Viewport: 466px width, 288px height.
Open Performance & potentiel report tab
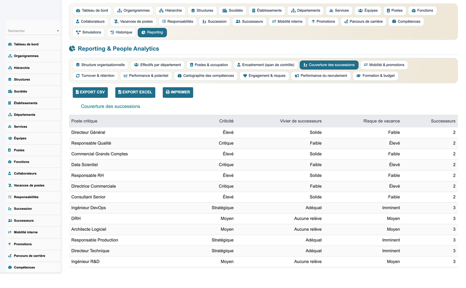(146, 76)
